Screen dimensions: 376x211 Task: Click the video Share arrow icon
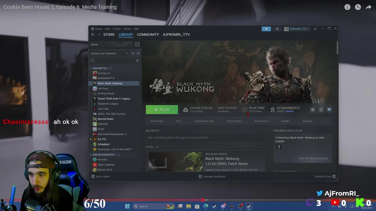click(368, 7)
